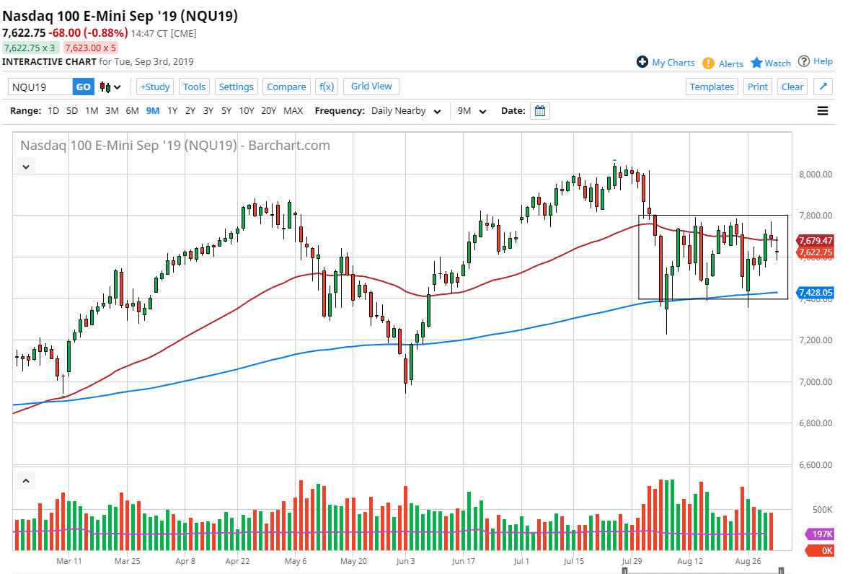Select the 1Y range option
Viewport: 853px width, 574px height.
pyautogui.click(x=172, y=111)
